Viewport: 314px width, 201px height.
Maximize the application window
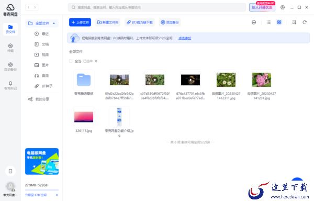(x=299, y=7)
